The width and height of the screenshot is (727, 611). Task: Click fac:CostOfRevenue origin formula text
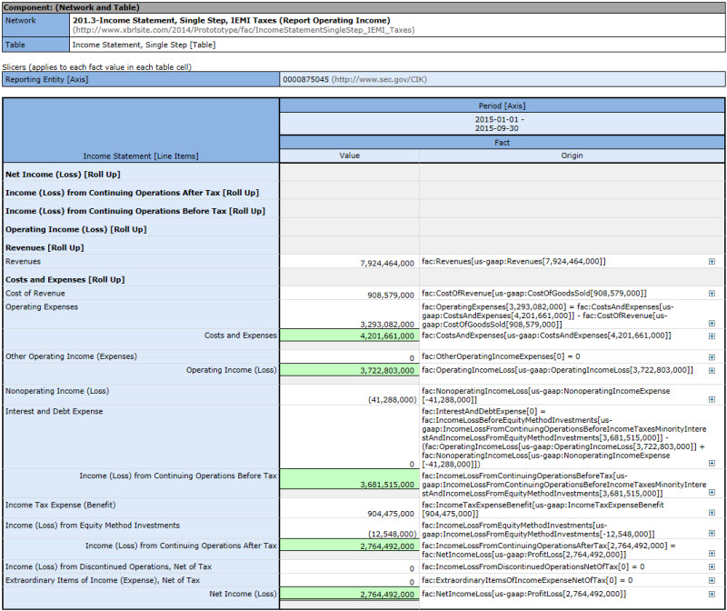point(534,294)
